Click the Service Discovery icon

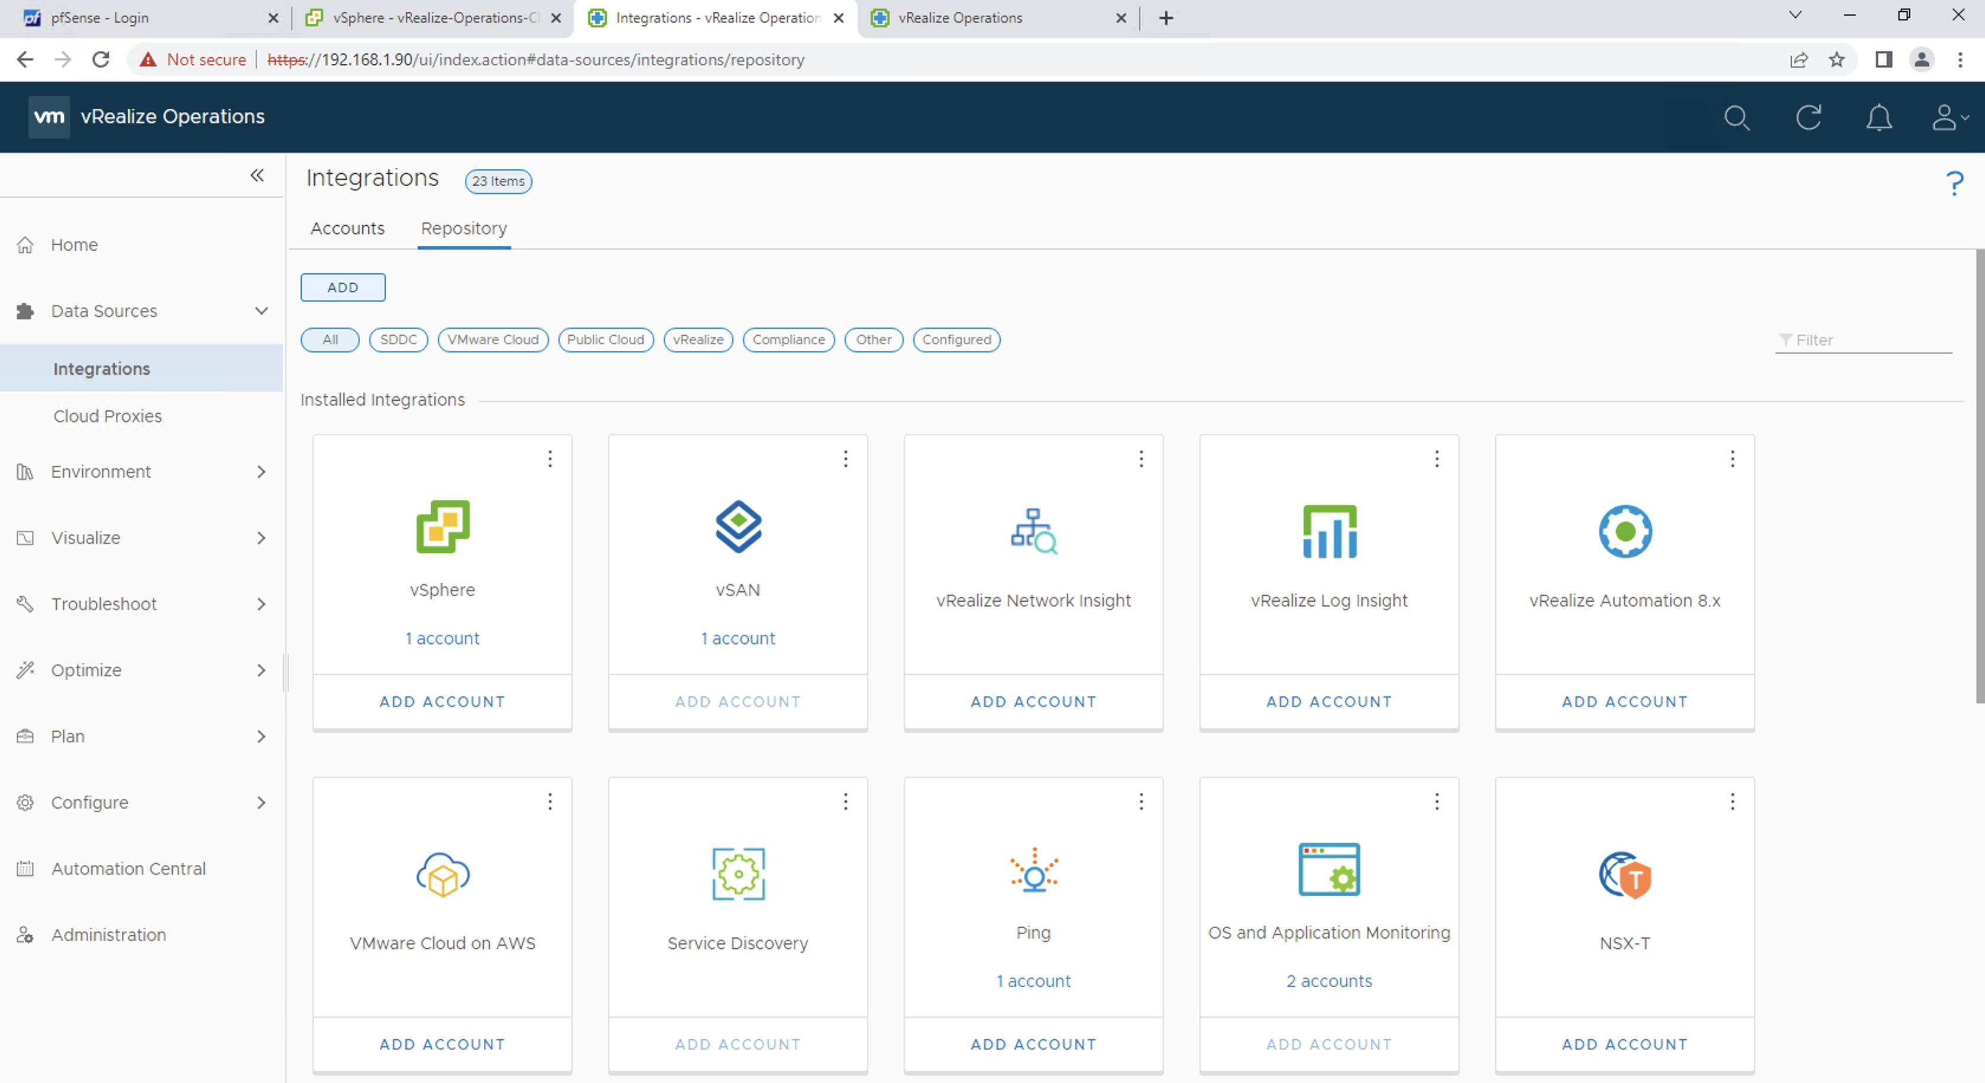pyautogui.click(x=738, y=874)
